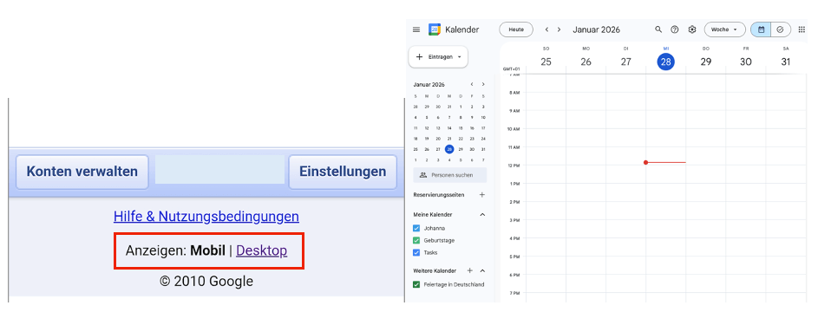This screenshot has height=312, width=818.
Task: Collapse the Meine Kalender section
Action: pyautogui.click(x=482, y=215)
